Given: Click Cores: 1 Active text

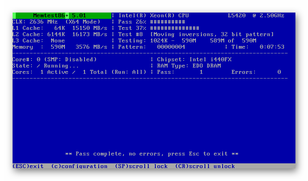Looking at the screenshot, I should [x=41, y=72].
